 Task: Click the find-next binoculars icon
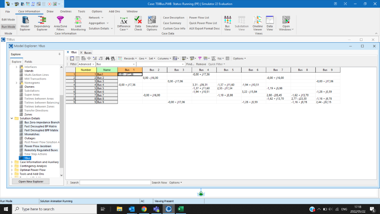(x=113, y=58)
